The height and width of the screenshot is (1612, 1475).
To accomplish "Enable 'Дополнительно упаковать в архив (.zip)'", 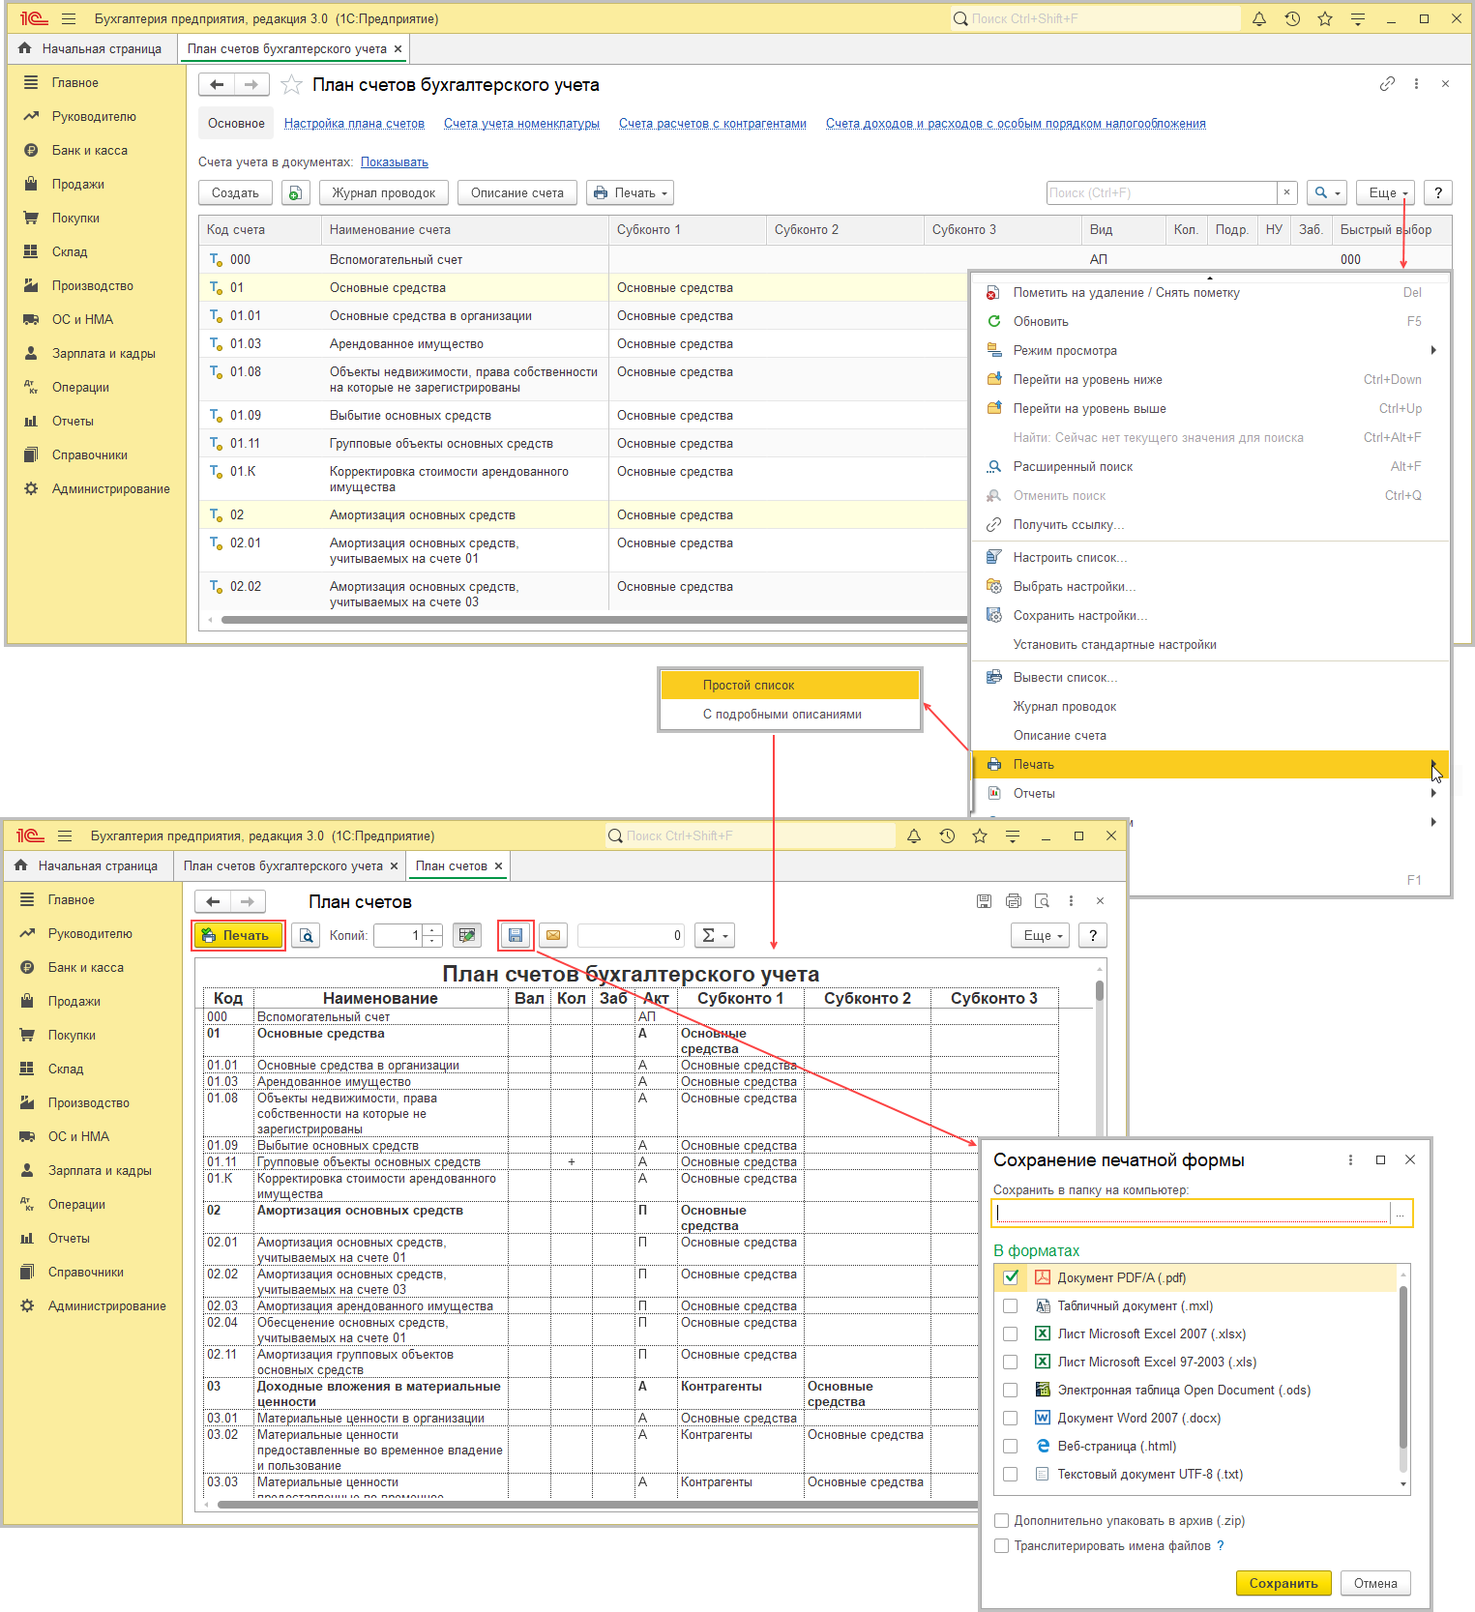I will click(1002, 1520).
